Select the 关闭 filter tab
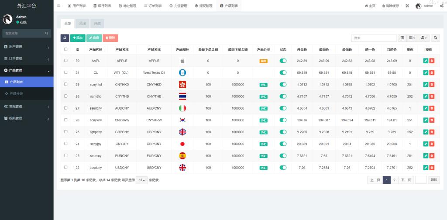This screenshot has height=220, width=447. [83, 24]
